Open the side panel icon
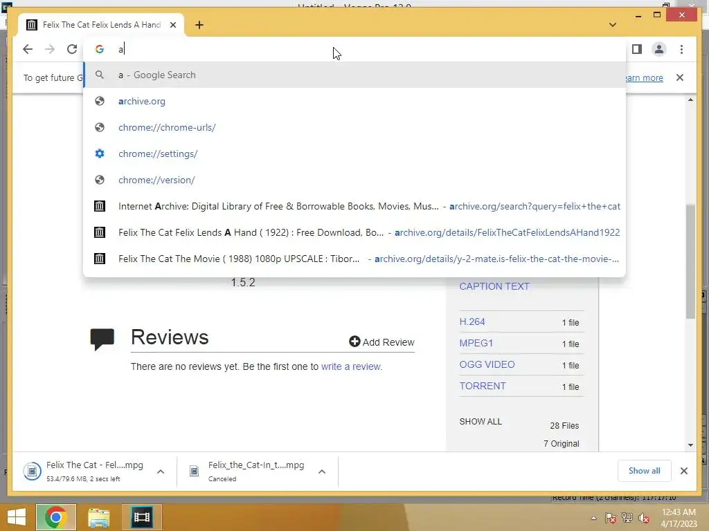709x531 pixels. coord(637,49)
